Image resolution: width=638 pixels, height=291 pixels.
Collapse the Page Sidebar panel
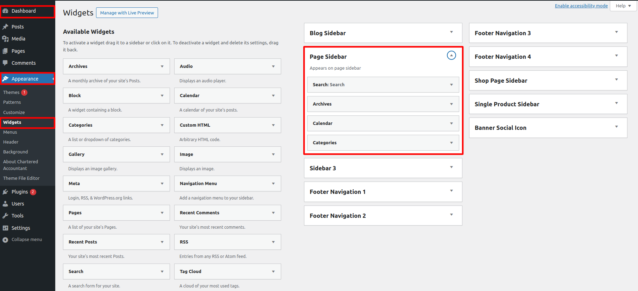[451, 56]
